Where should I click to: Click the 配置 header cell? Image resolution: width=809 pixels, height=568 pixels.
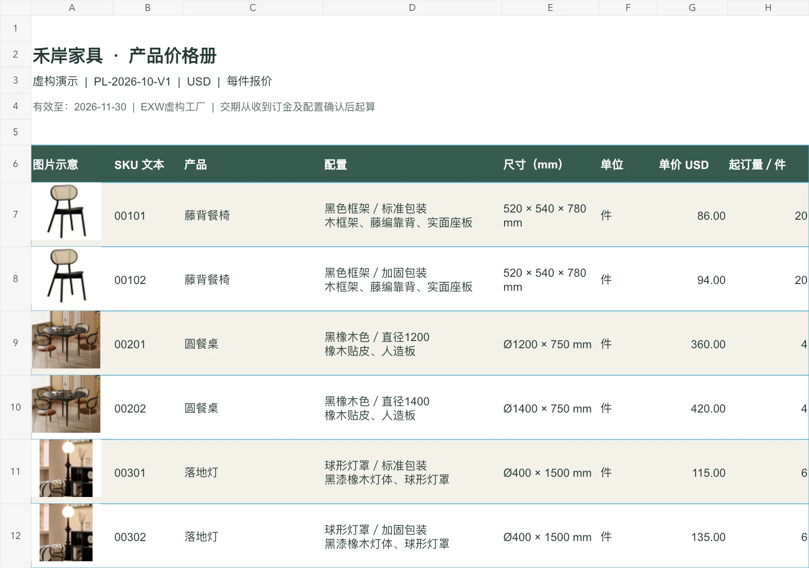(412, 164)
